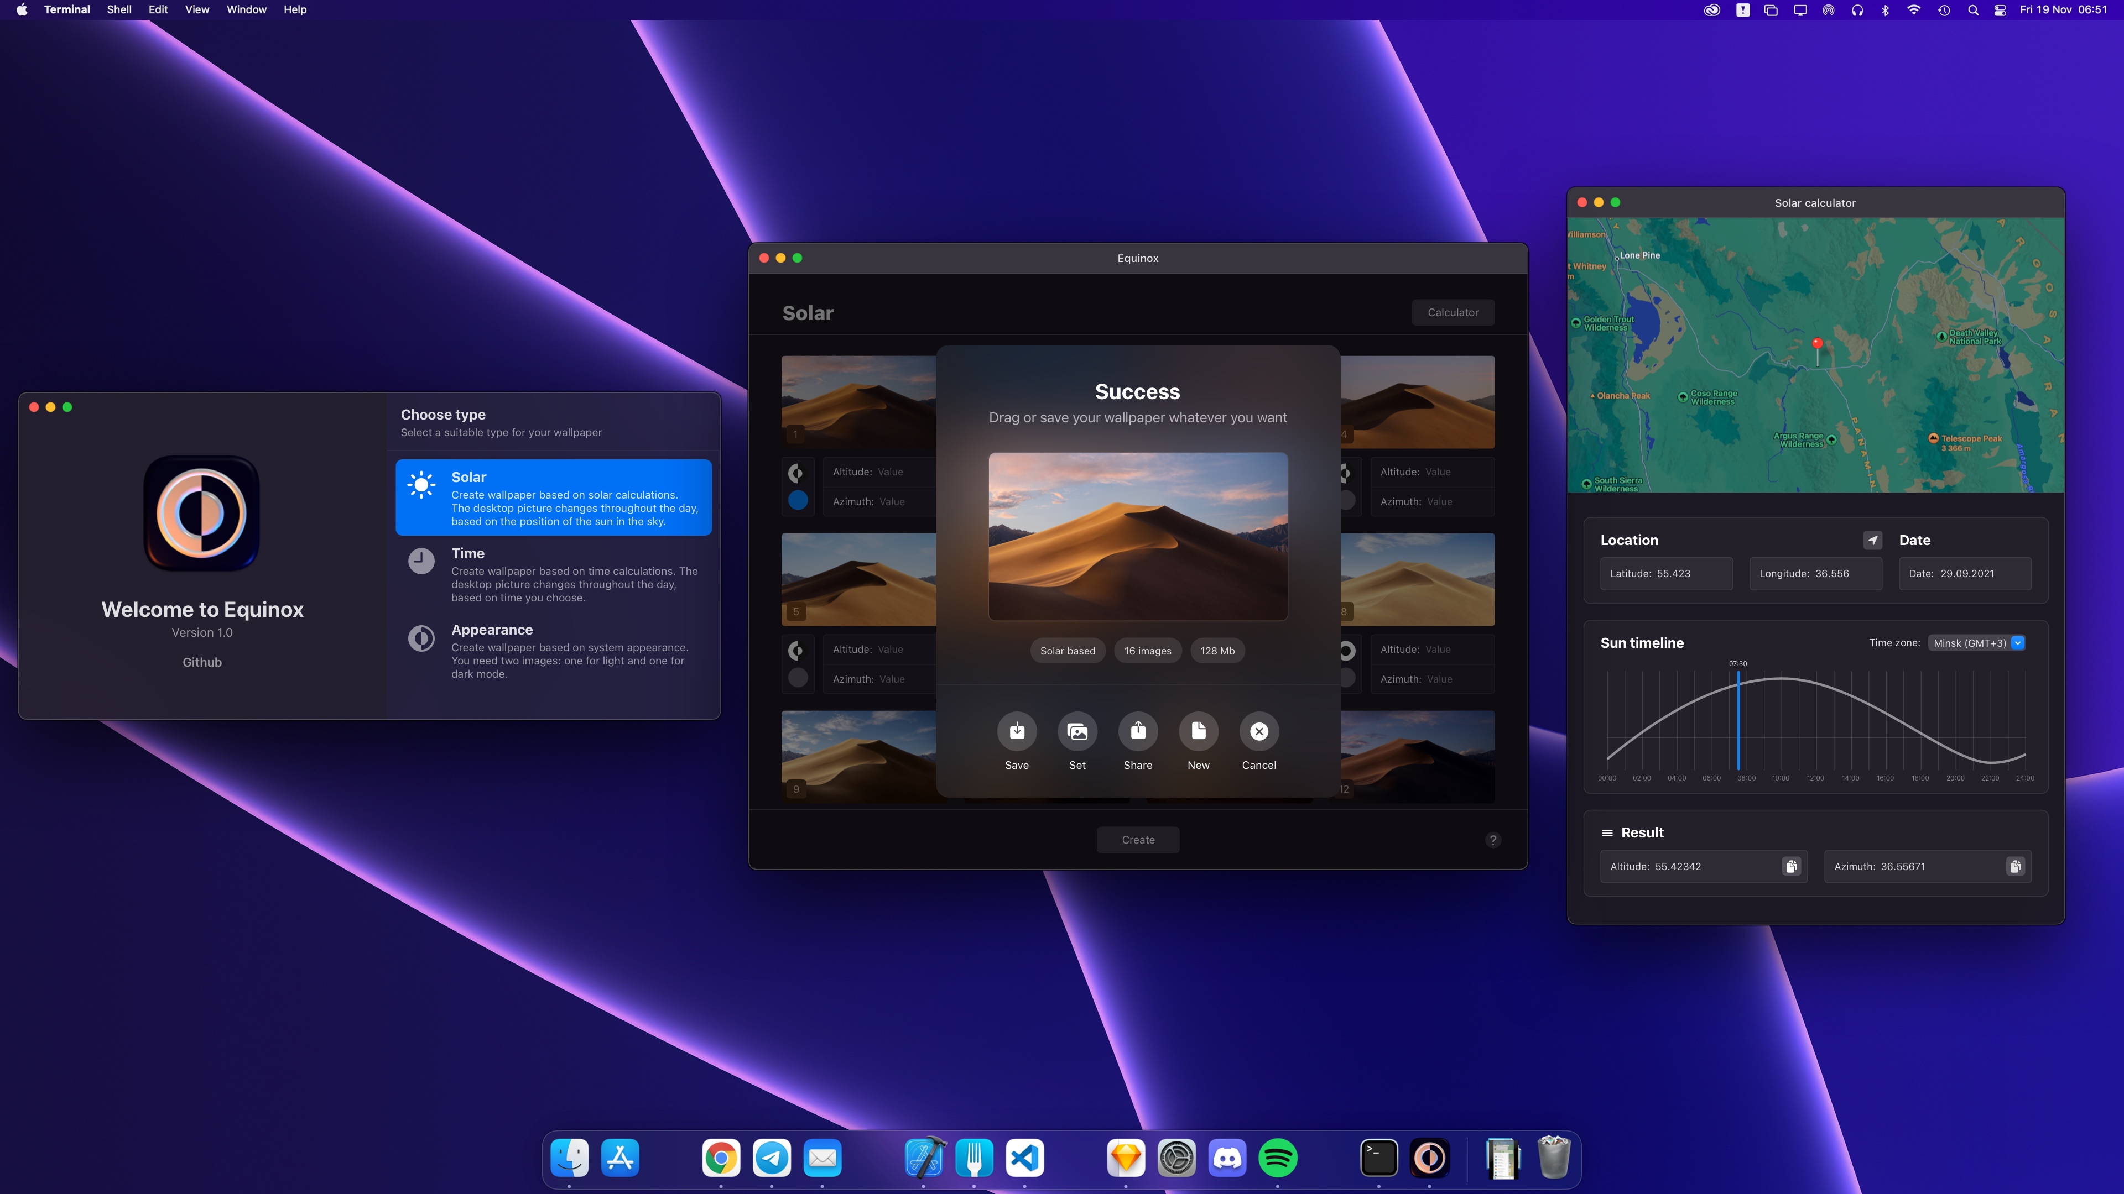The width and height of the screenshot is (2124, 1194).
Task: Click the Set wallpaper icon
Action: click(1077, 731)
